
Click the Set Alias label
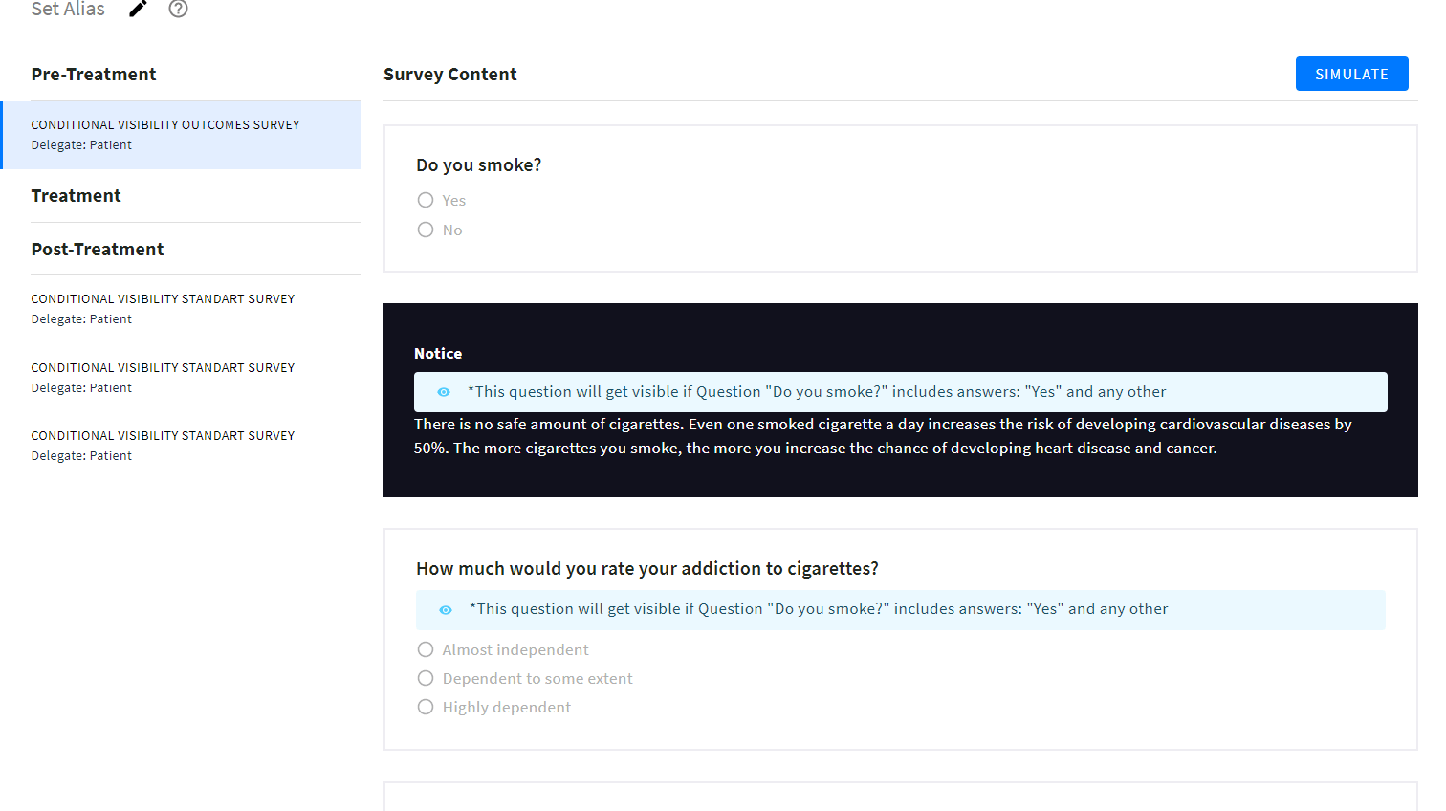click(x=68, y=10)
